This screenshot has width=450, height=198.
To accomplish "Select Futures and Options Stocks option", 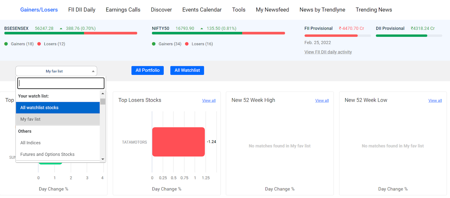I will click(x=58, y=154).
